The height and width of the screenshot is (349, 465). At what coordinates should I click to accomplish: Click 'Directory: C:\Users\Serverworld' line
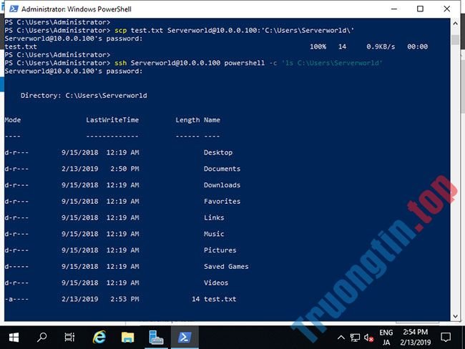pyautogui.click(x=84, y=96)
